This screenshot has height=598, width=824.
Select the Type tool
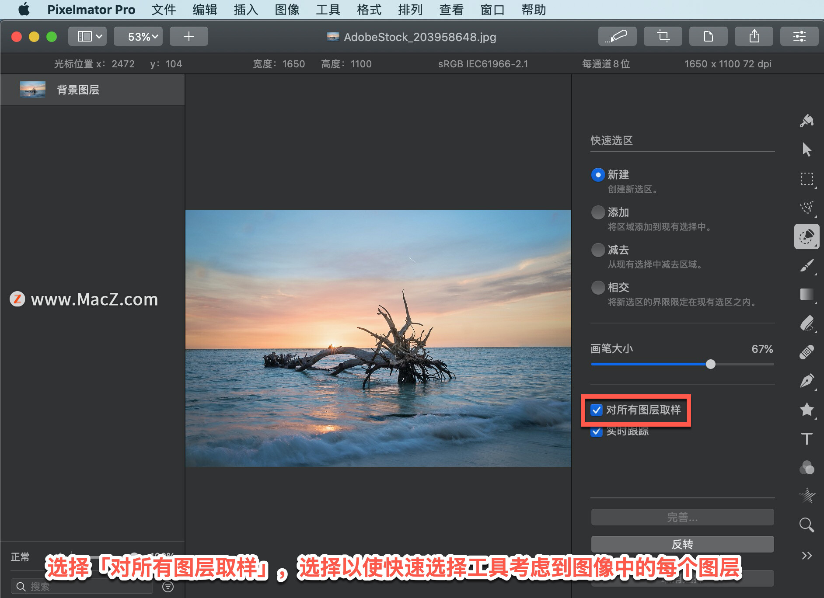[x=807, y=439]
